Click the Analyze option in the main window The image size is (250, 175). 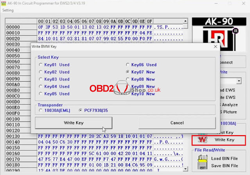(230, 105)
